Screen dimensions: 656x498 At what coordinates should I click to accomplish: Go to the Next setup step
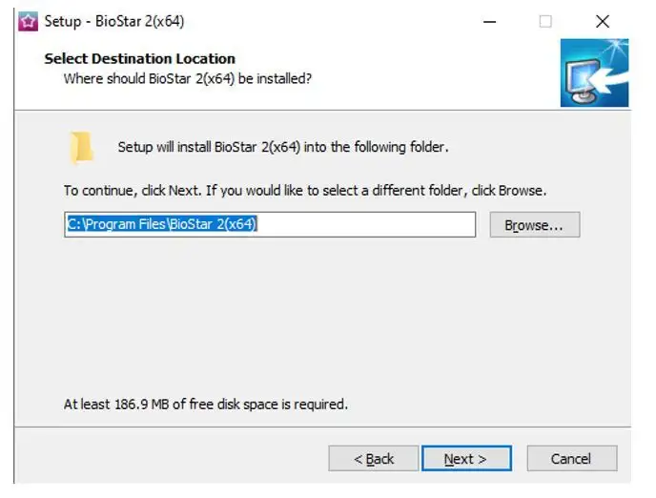(466, 459)
